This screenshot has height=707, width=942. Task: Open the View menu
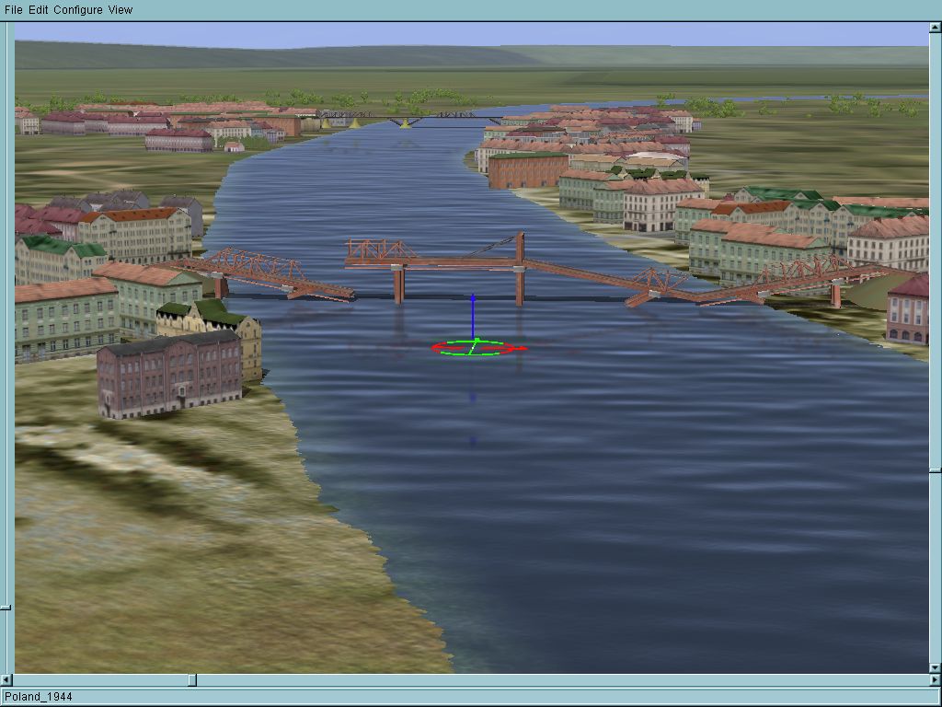121,9
